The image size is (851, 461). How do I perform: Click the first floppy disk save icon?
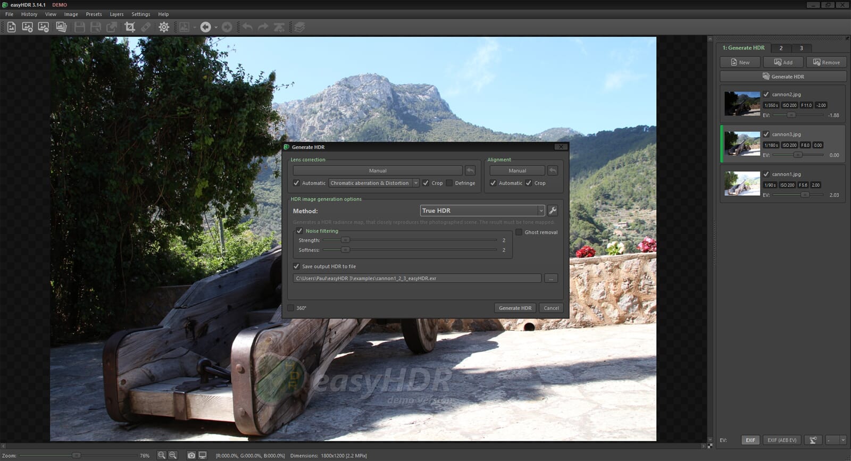click(80, 27)
